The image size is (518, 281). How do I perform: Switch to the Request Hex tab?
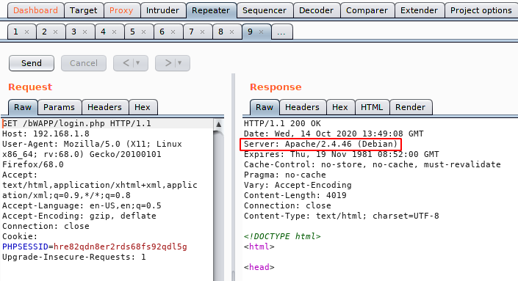pos(143,107)
